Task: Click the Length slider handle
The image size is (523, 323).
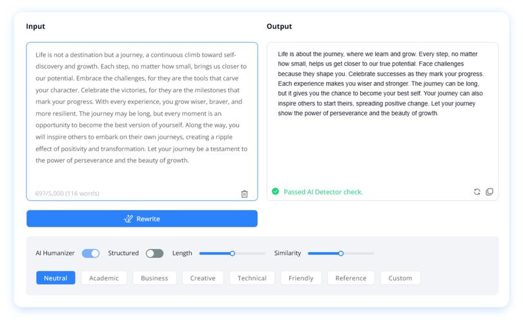Action: (232, 253)
